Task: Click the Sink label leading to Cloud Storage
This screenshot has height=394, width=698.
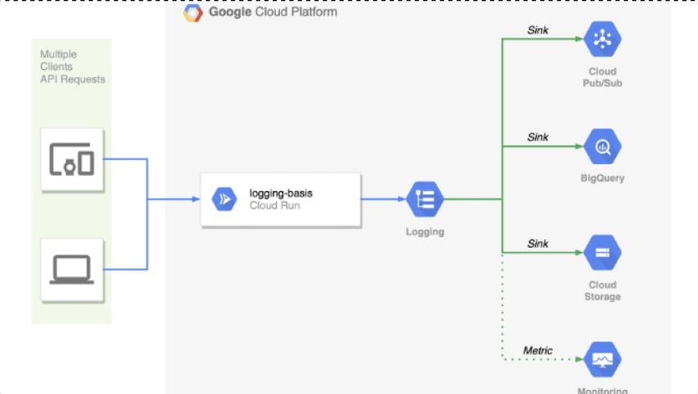Action: click(x=538, y=244)
